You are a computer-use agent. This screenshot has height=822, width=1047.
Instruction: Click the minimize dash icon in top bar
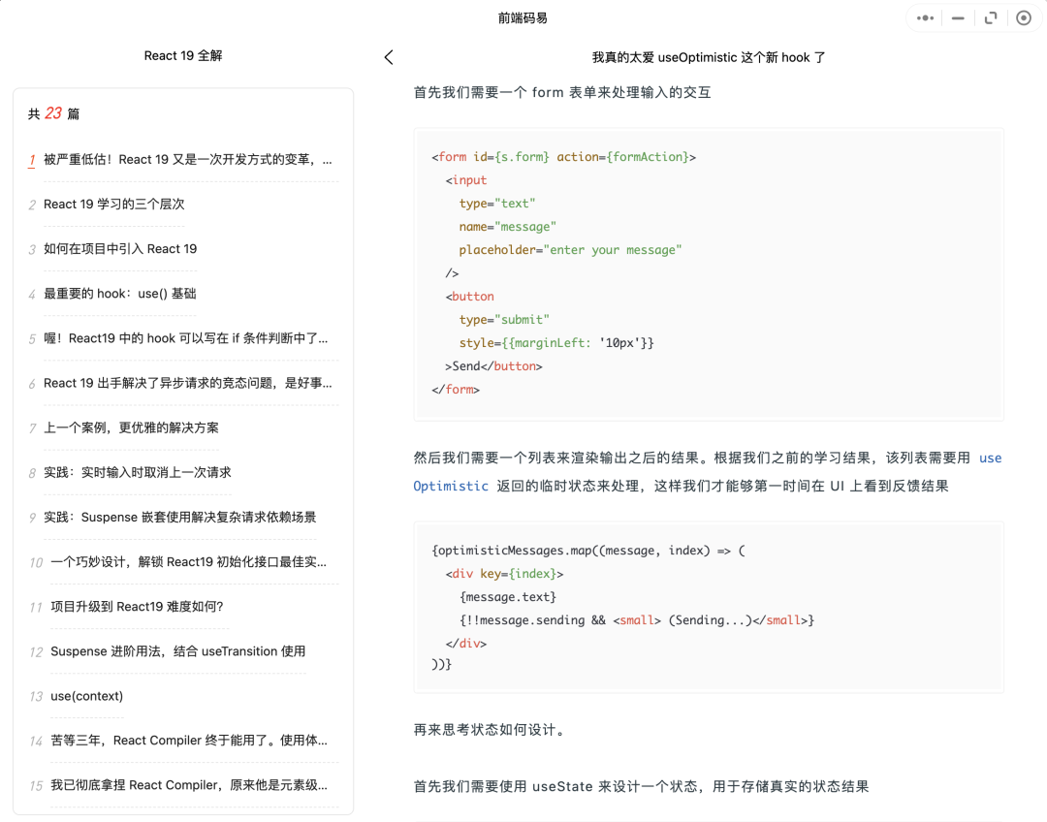click(958, 18)
